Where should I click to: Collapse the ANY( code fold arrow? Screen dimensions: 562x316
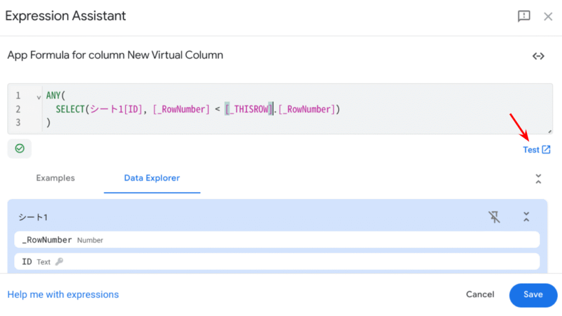pyautogui.click(x=39, y=97)
